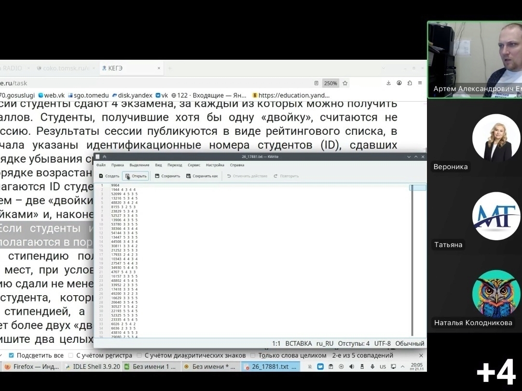This screenshot has height=391, width=522.
Task: Open the UTF-8 encoding selector in status bar
Action: 384,344
